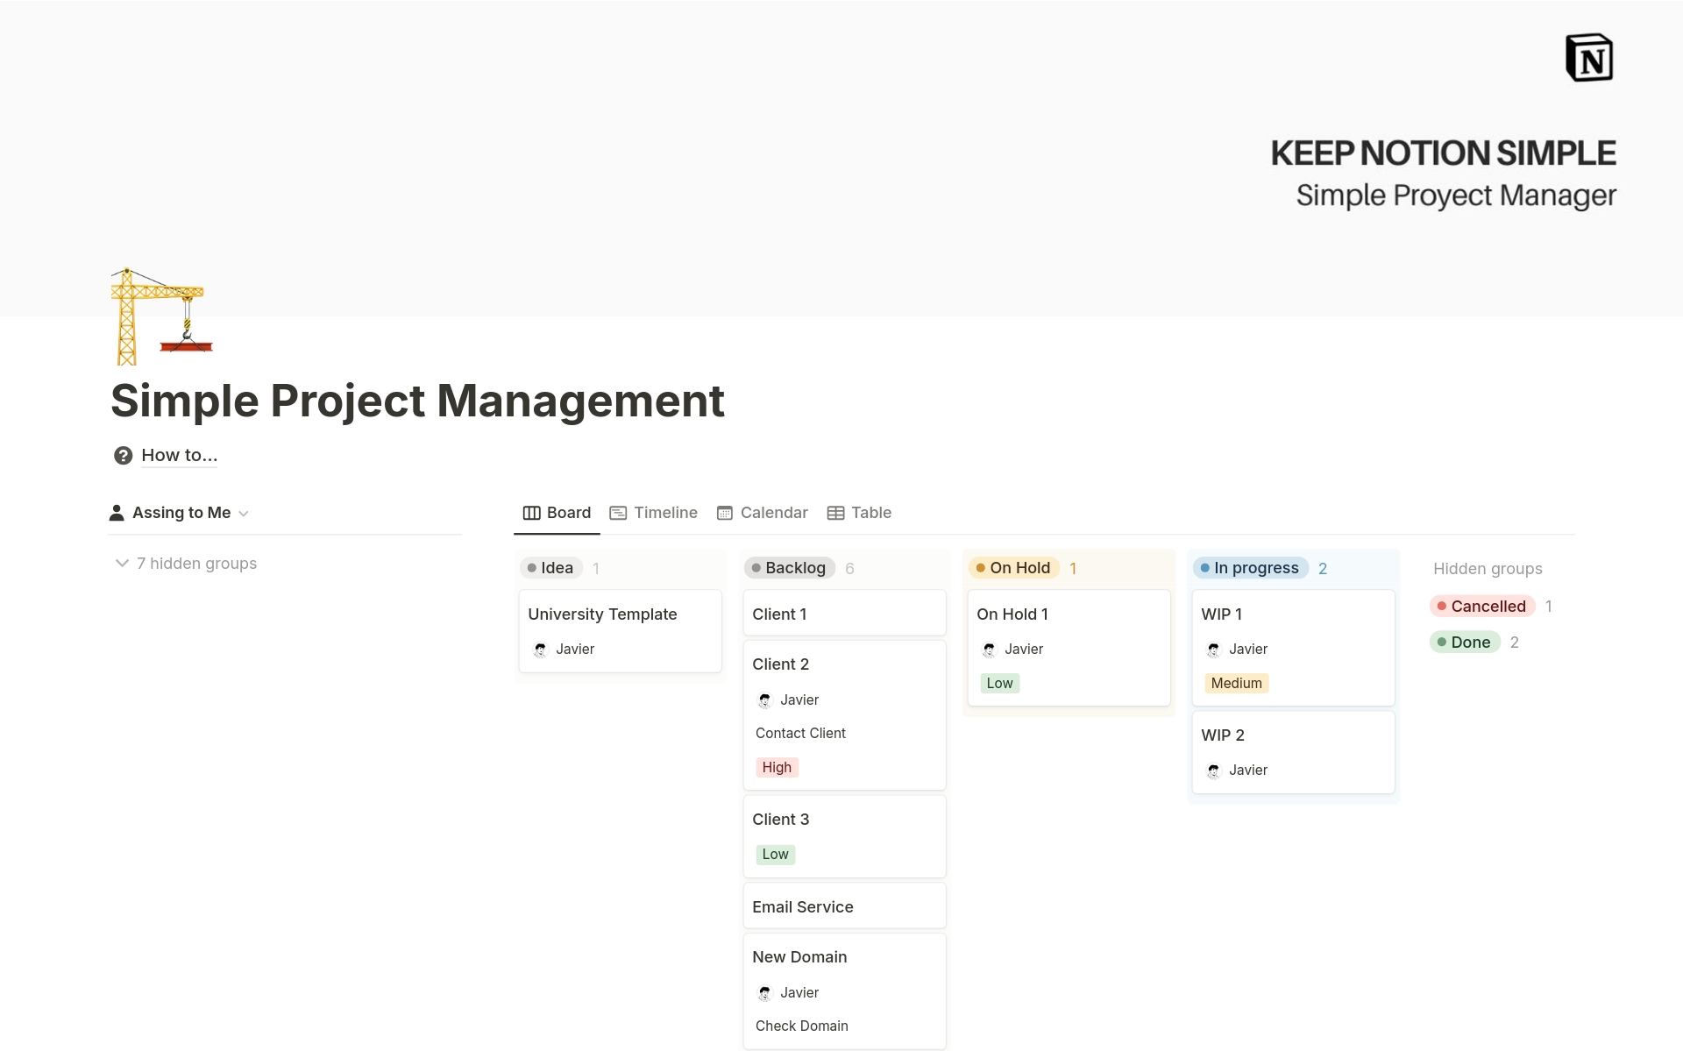Select the Board view icon
Viewport: 1683px width, 1051px height.
point(531,513)
